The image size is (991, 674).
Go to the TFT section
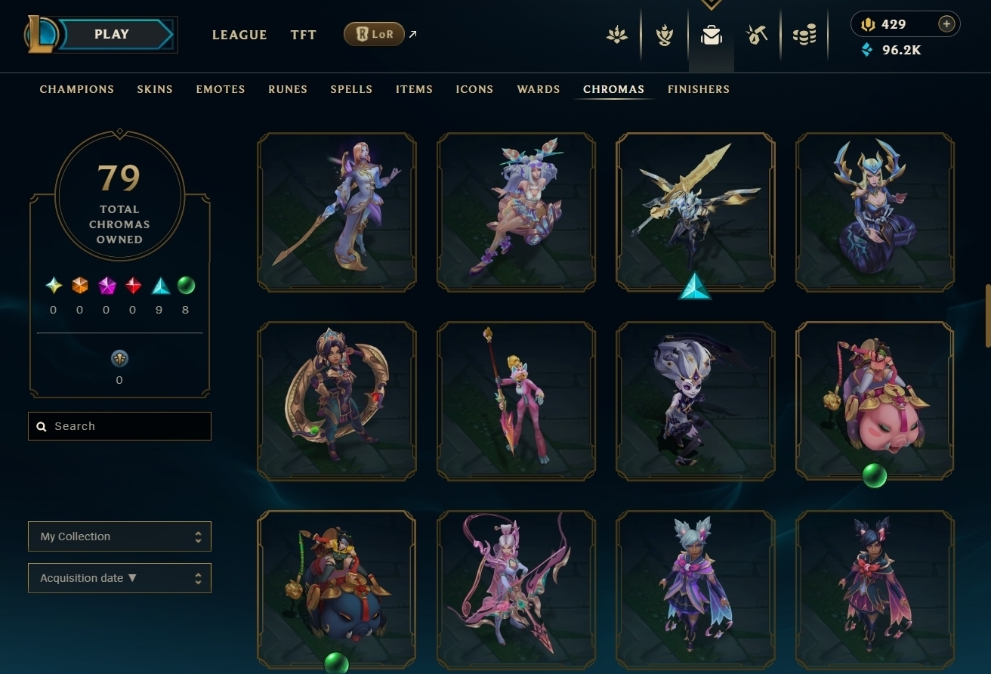(x=304, y=35)
